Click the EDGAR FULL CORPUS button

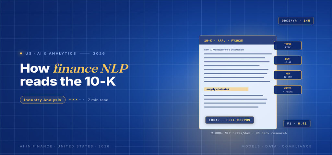230,120
